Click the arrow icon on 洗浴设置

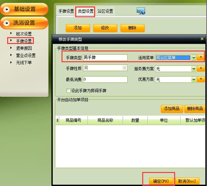[6, 23]
